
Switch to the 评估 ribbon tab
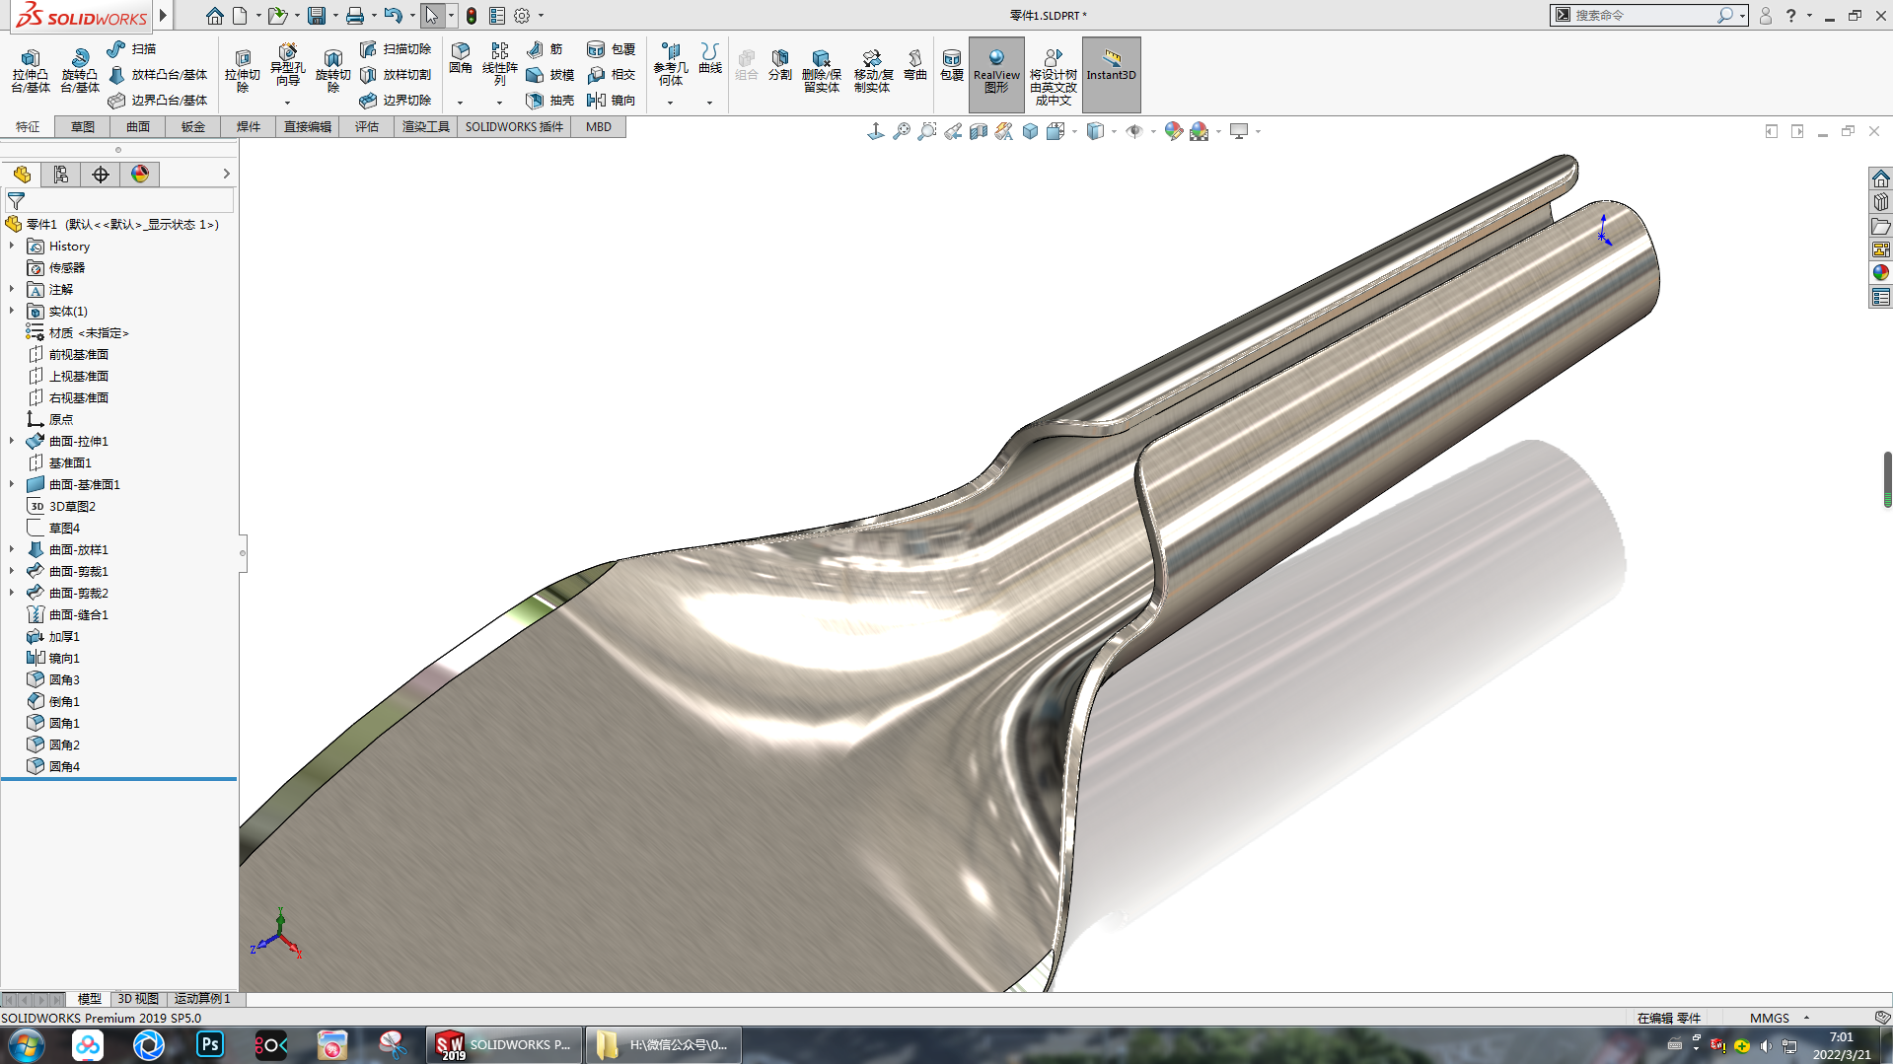(x=367, y=126)
